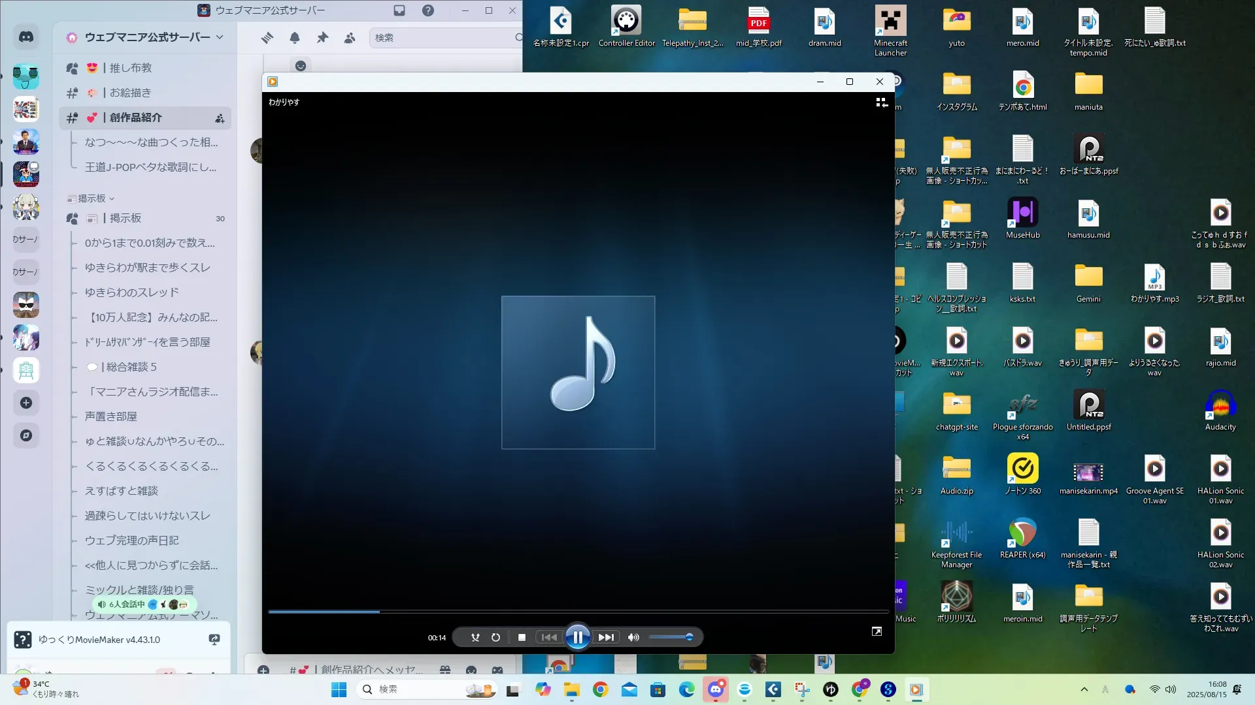Open Discord notification settings bell icon
This screenshot has width=1255, height=705.
pyautogui.click(x=295, y=38)
